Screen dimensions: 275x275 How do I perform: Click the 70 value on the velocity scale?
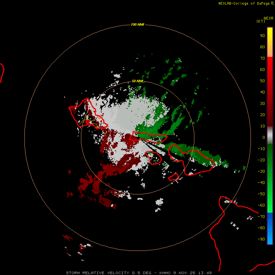(x=262, y=58)
